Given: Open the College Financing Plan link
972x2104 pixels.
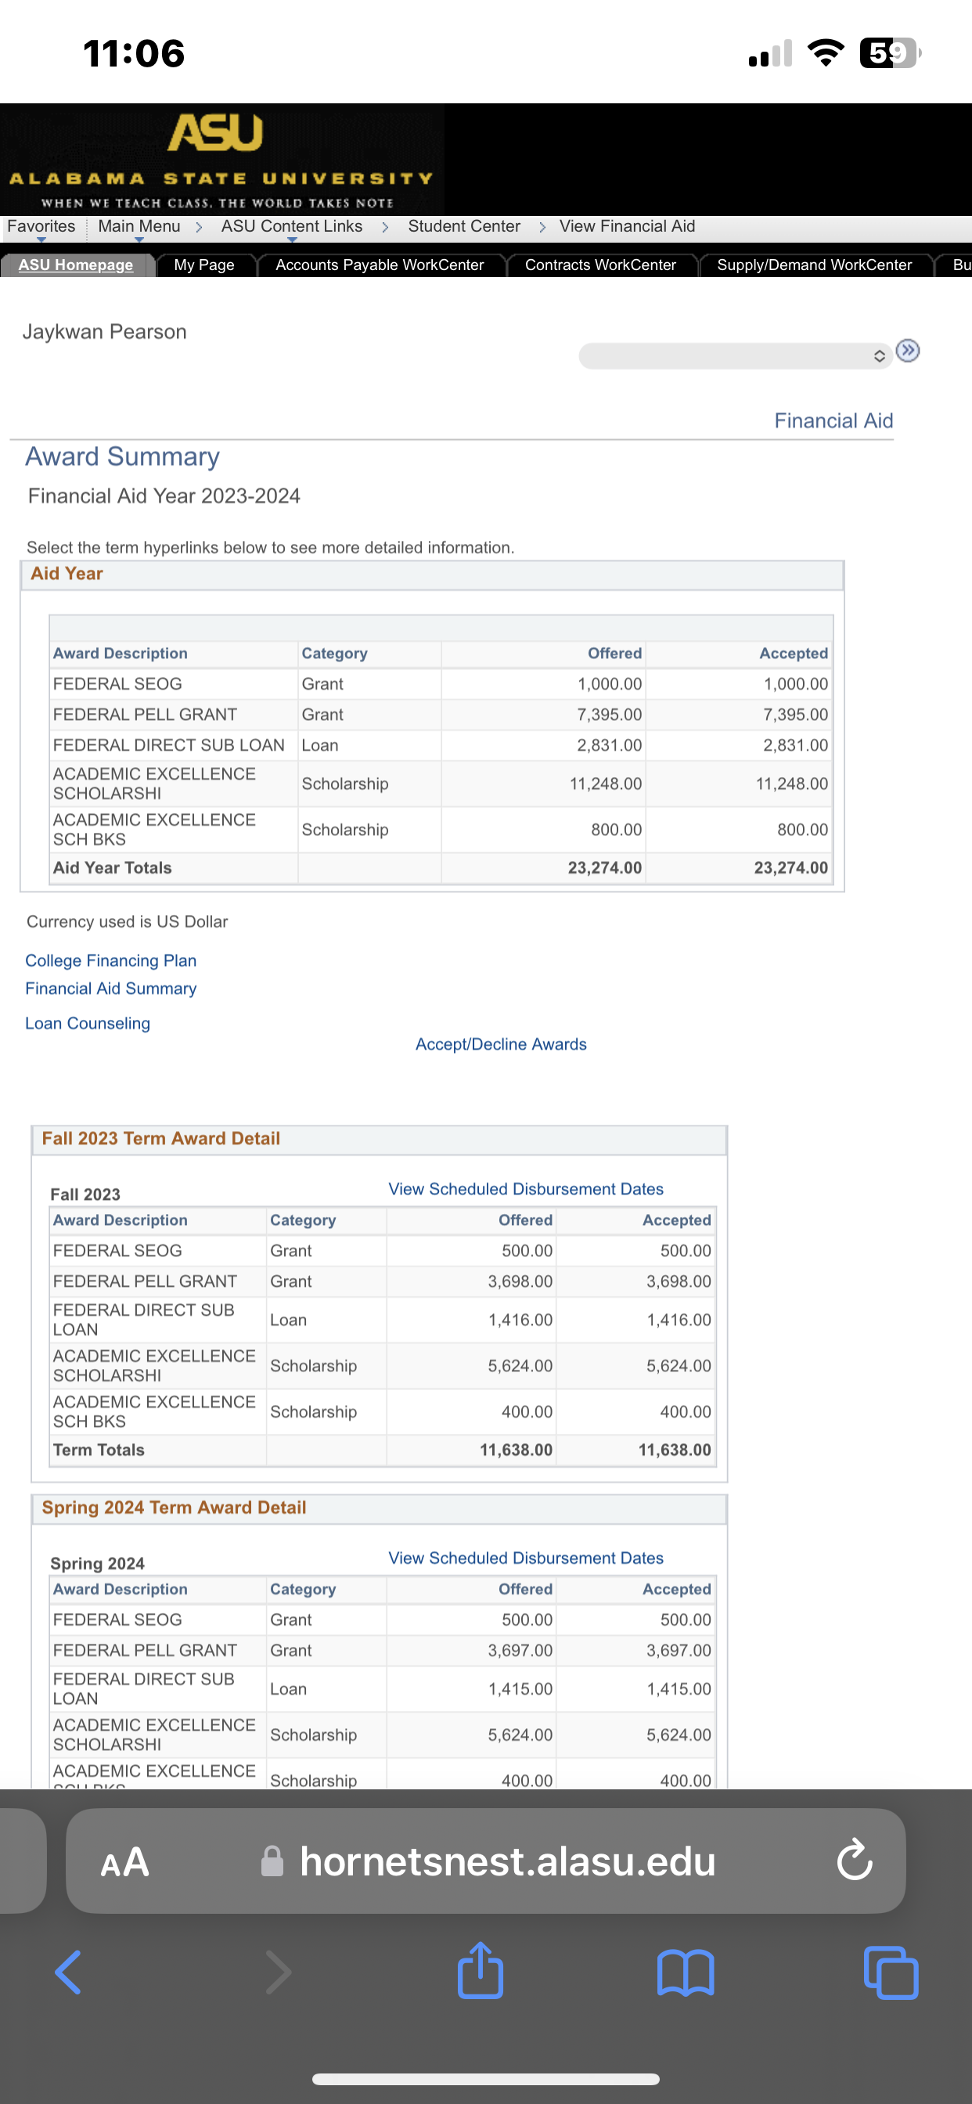Looking at the screenshot, I should [111, 960].
